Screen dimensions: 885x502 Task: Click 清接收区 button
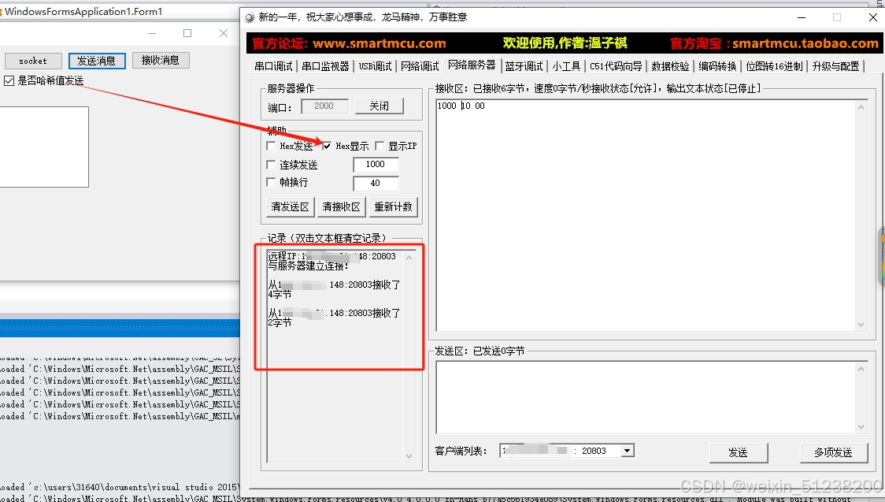pos(342,207)
